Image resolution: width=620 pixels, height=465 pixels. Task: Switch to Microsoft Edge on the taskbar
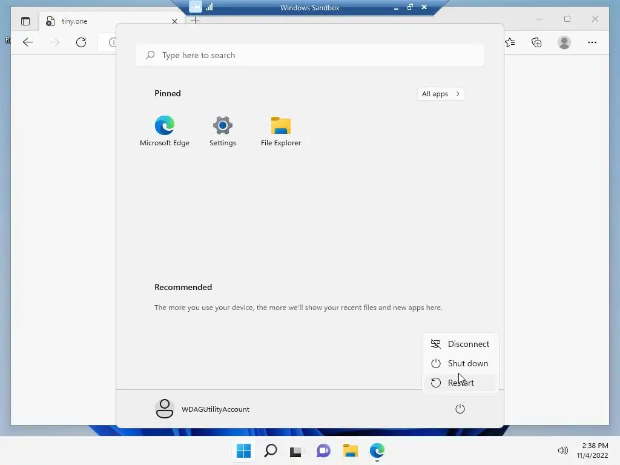point(377,450)
